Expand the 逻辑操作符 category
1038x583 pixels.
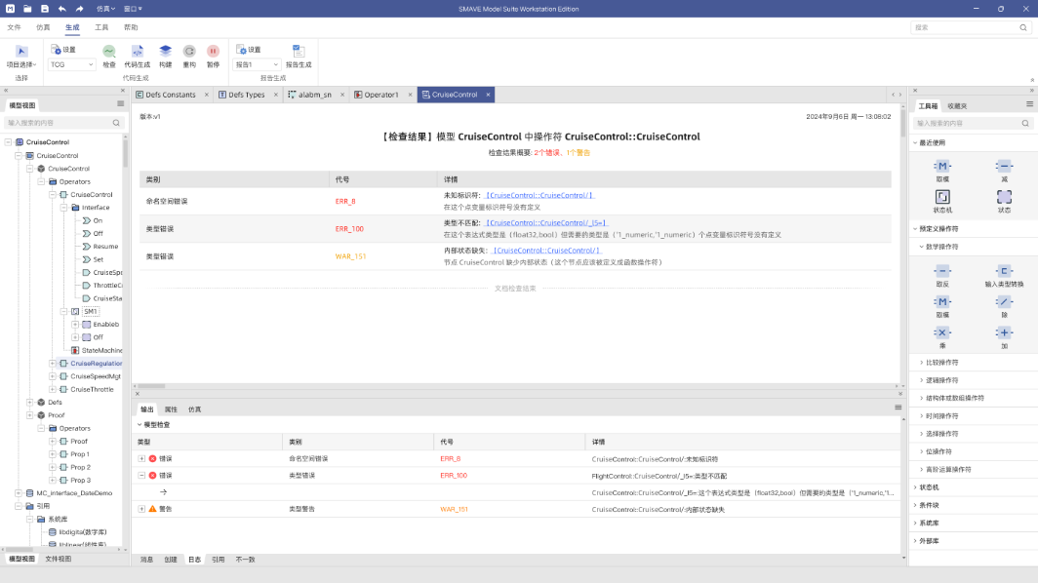coord(922,380)
